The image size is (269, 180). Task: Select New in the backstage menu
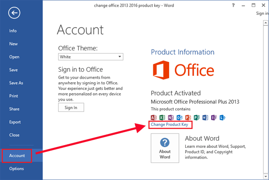coord(13,44)
